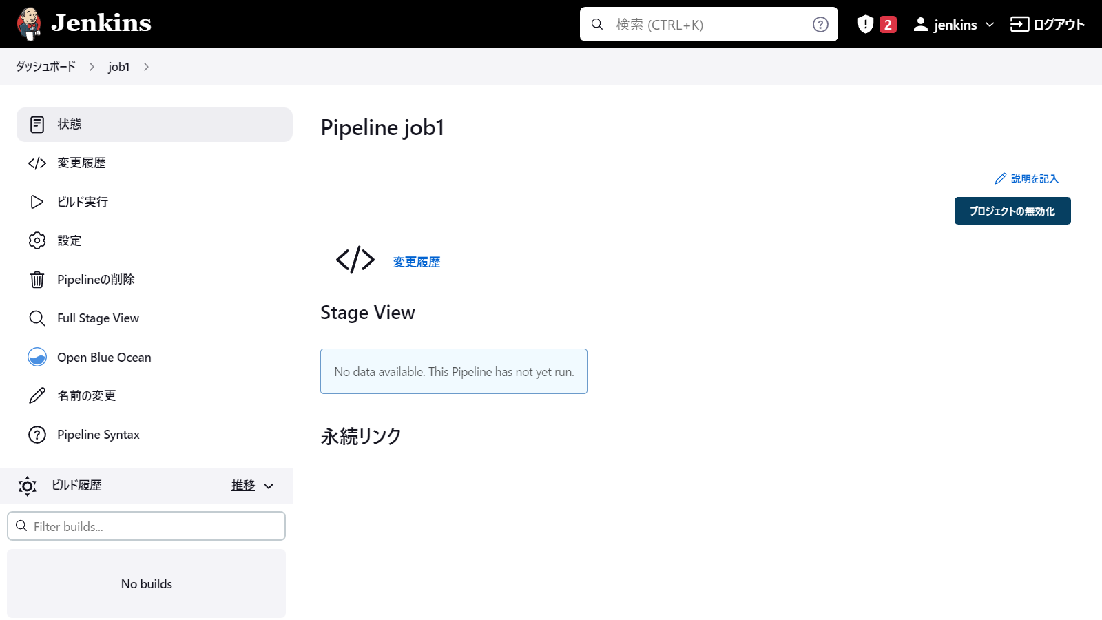Expand the job1 breadcrumb chevron
The height and width of the screenshot is (620, 1102).
point(146,67)
